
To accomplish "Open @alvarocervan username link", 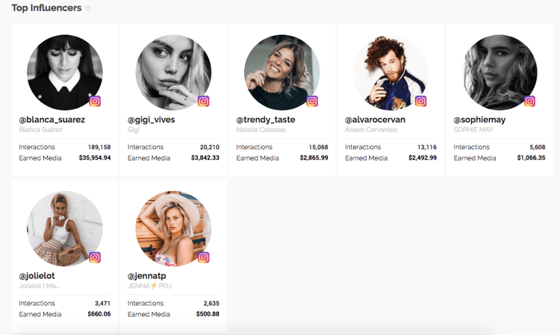I will (375, 119).
